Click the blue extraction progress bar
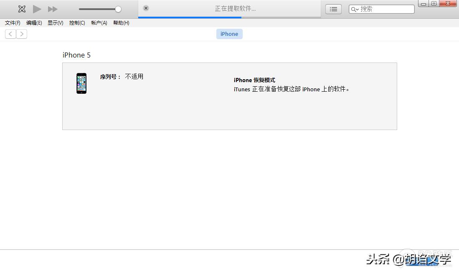This screenshot has height=273, width=459. (190, 18)
